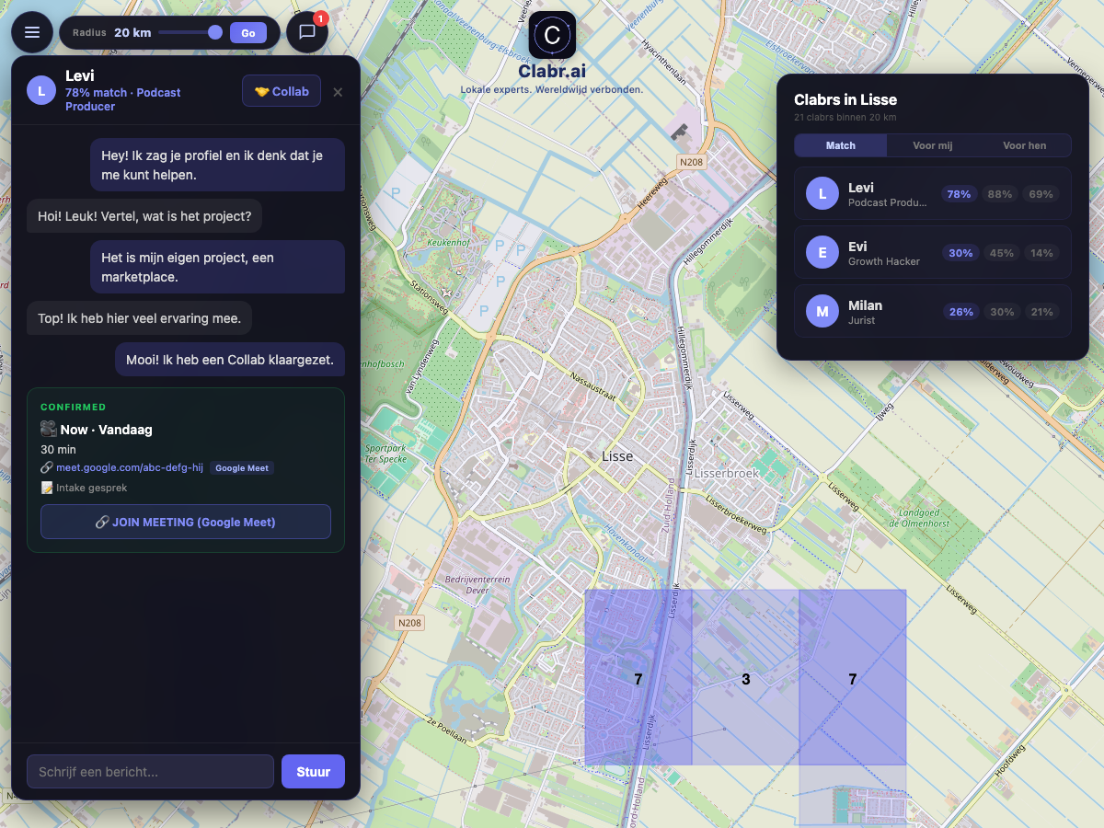
Task: Click the movie camera icon on the meeting card
Action: coord(46,429)
